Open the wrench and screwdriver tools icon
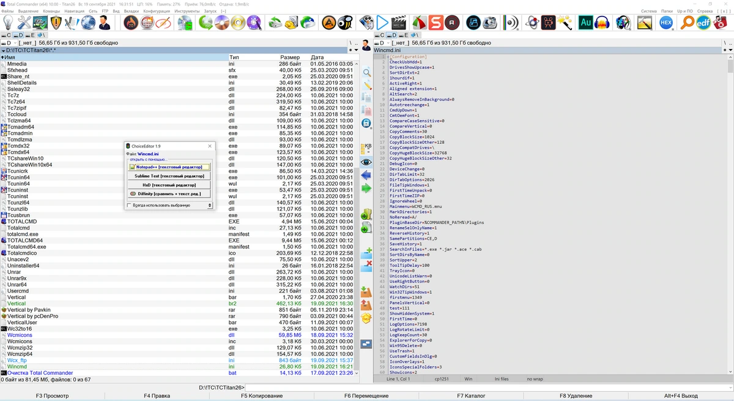Screen dimensions: 734x401 click(24, 23)
